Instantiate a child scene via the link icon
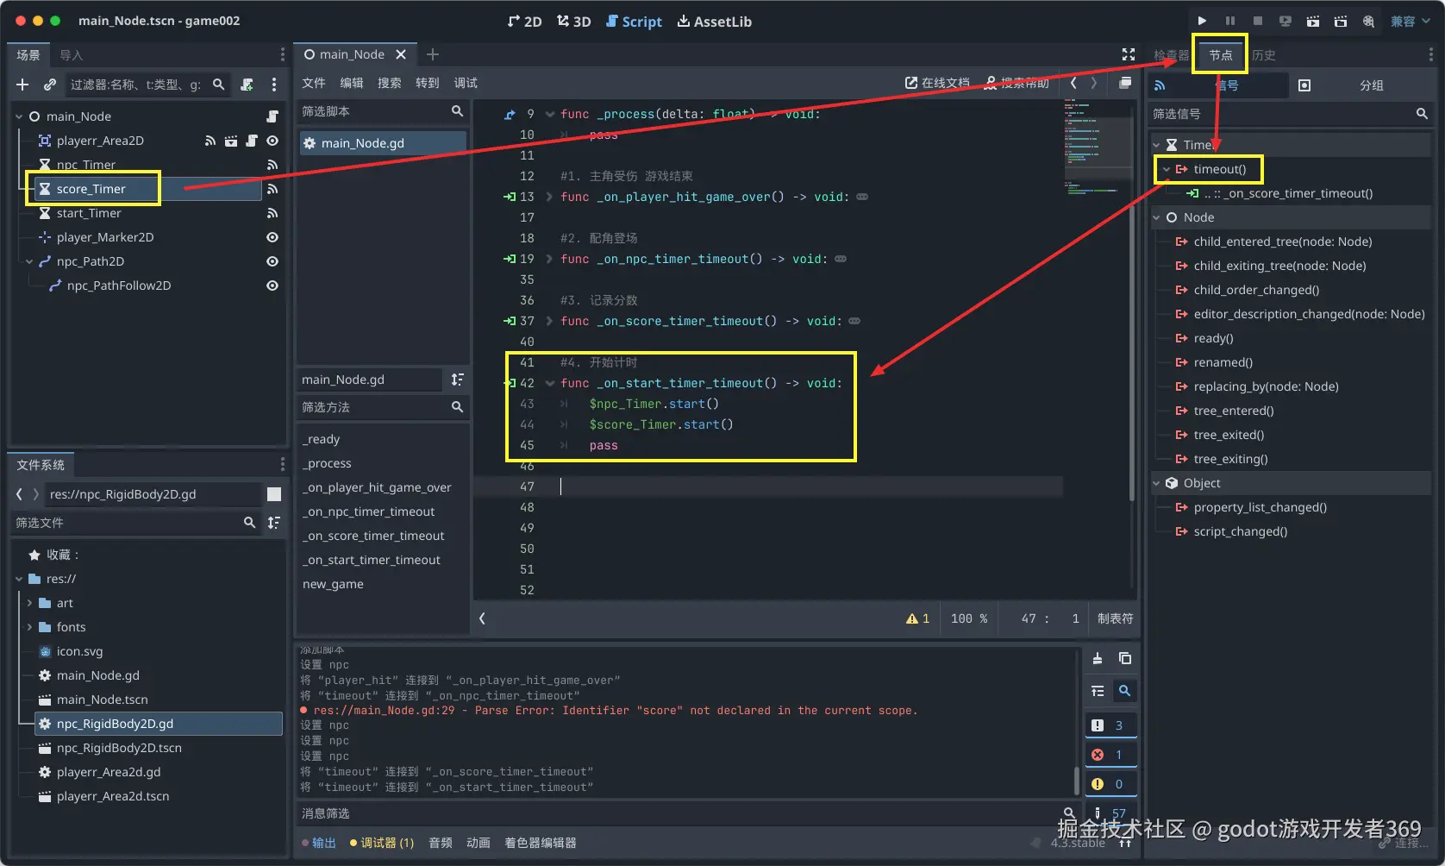This screenshot has height=866, width=1445. 50,85
